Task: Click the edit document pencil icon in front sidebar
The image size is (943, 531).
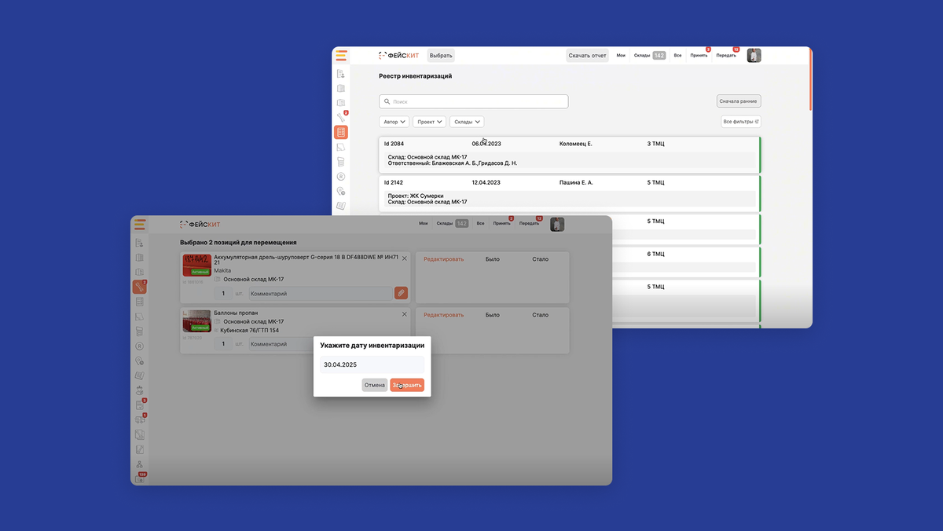Action: tap(140, 449)
